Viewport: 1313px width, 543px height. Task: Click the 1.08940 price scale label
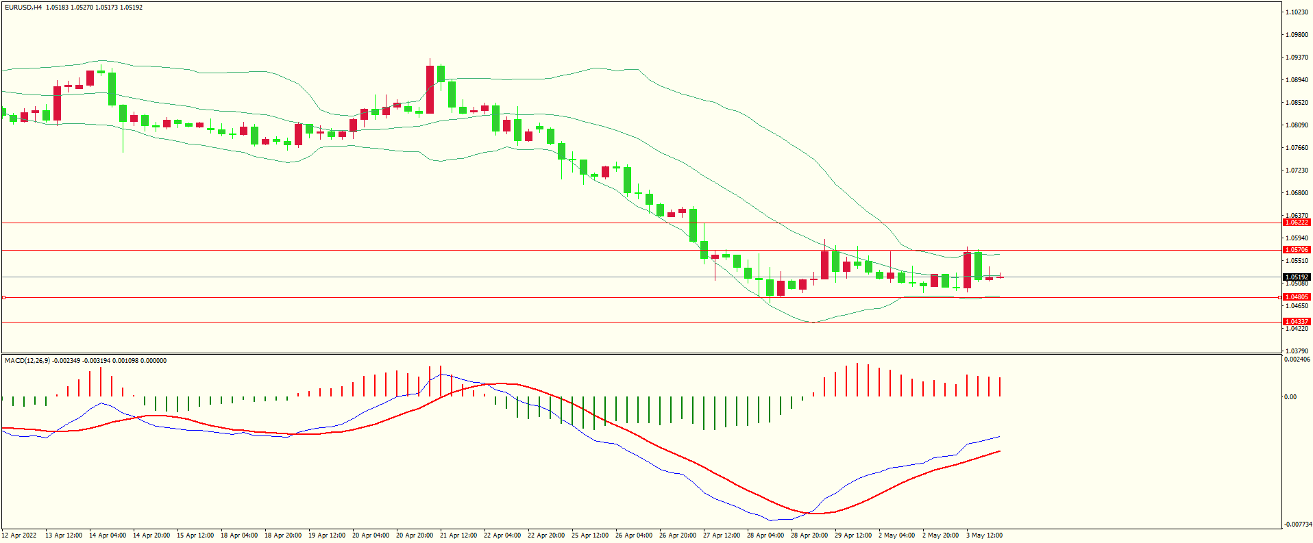(x=1297, y=80)
